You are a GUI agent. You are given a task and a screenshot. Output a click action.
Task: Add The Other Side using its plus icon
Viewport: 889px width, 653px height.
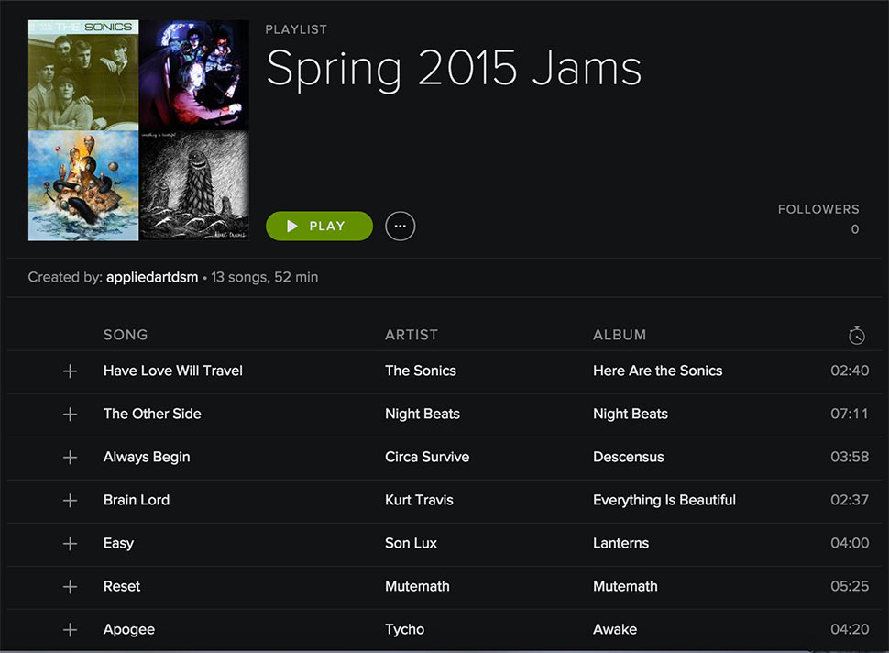tap(70, 415)
